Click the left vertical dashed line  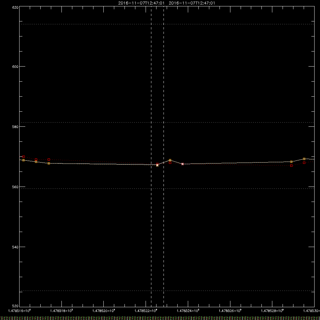pos(151,156)
